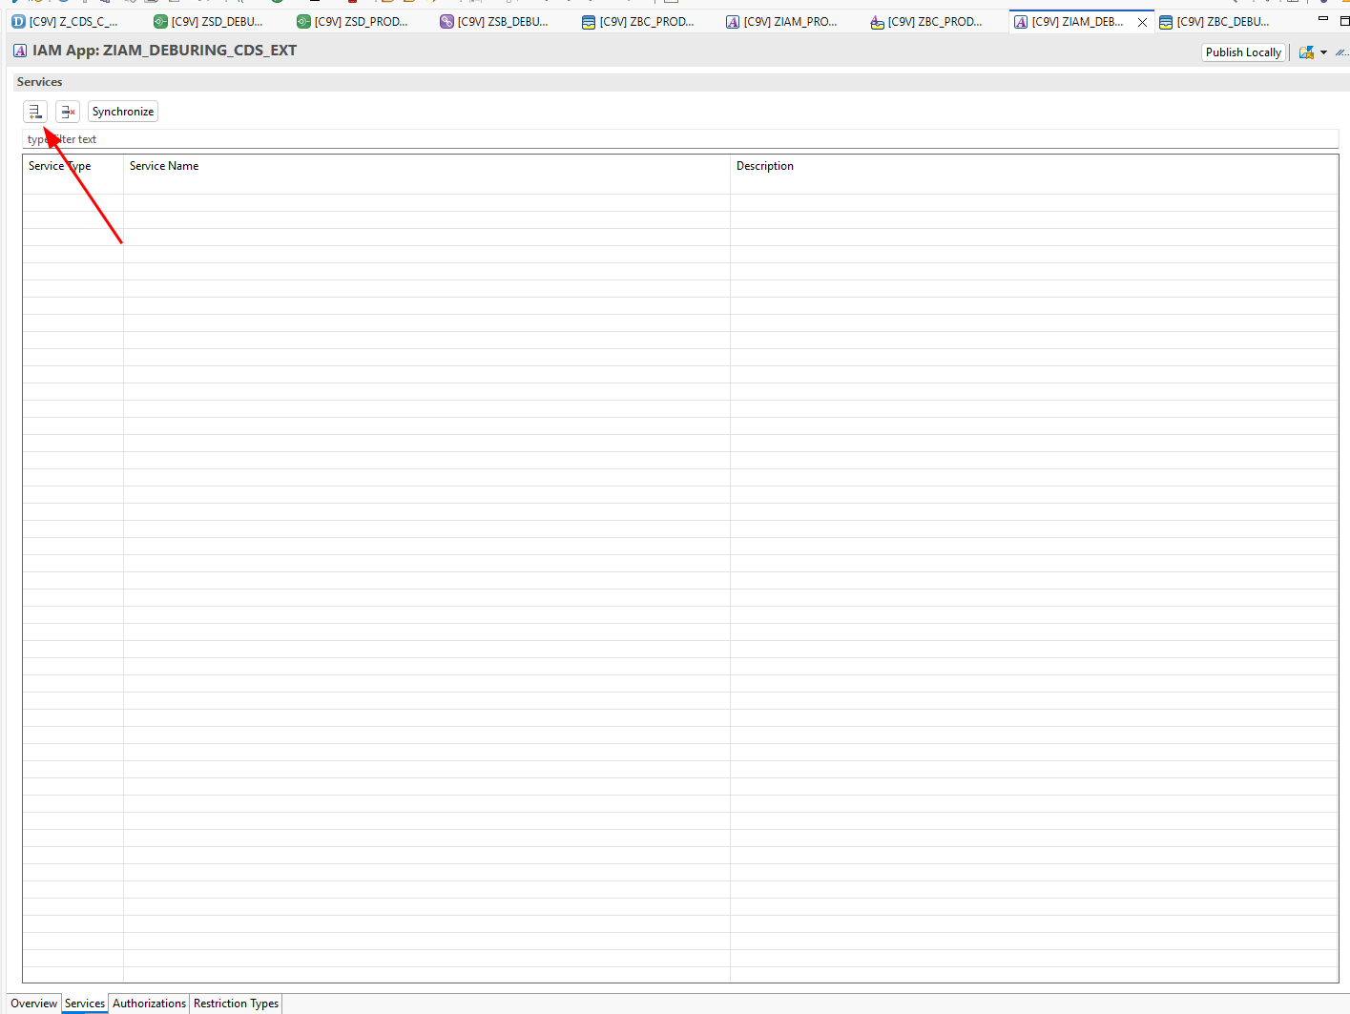
Task: Open the Authorizations bottom tab
Action: (149, 1004)
